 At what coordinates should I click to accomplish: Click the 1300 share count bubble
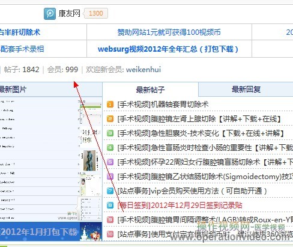click(x=96, y=13)
